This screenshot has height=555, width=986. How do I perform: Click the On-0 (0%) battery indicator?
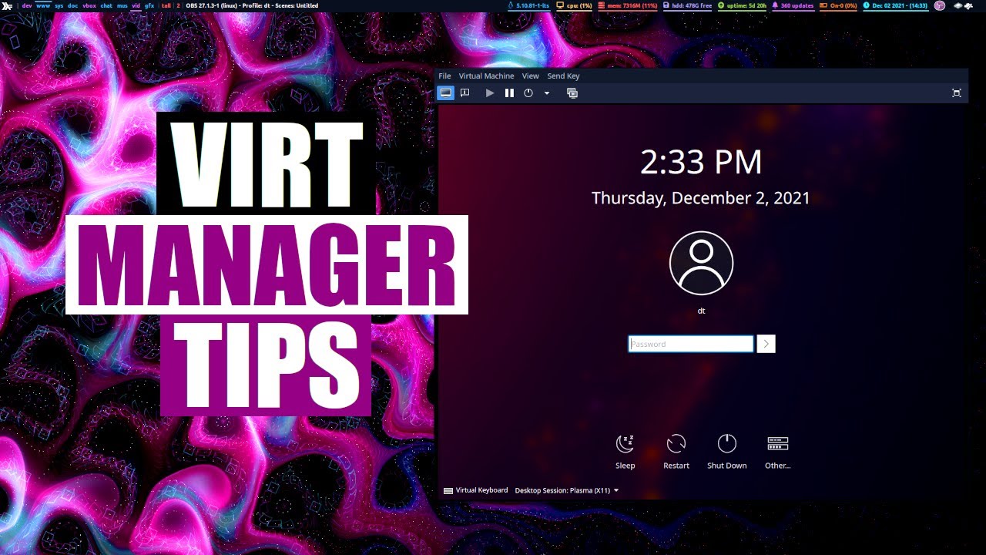click(838, 5)
